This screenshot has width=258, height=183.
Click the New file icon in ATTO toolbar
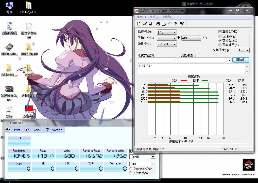coord(139,24)
